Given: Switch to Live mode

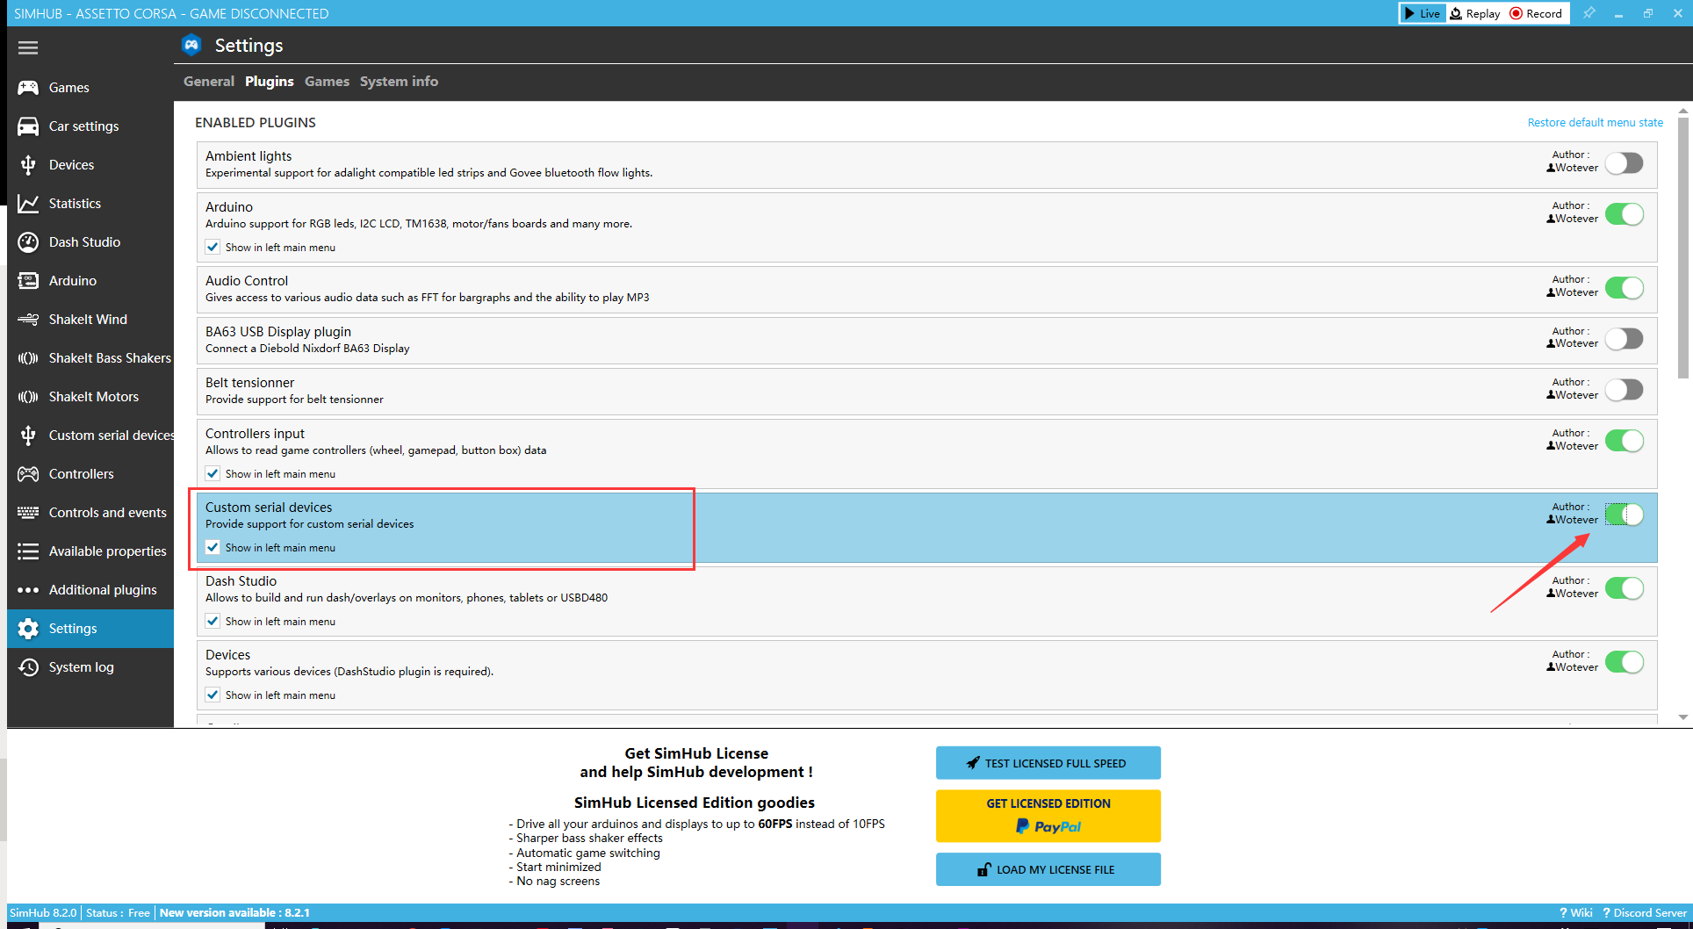Looking at the screenshot, I should (1423, 13).
